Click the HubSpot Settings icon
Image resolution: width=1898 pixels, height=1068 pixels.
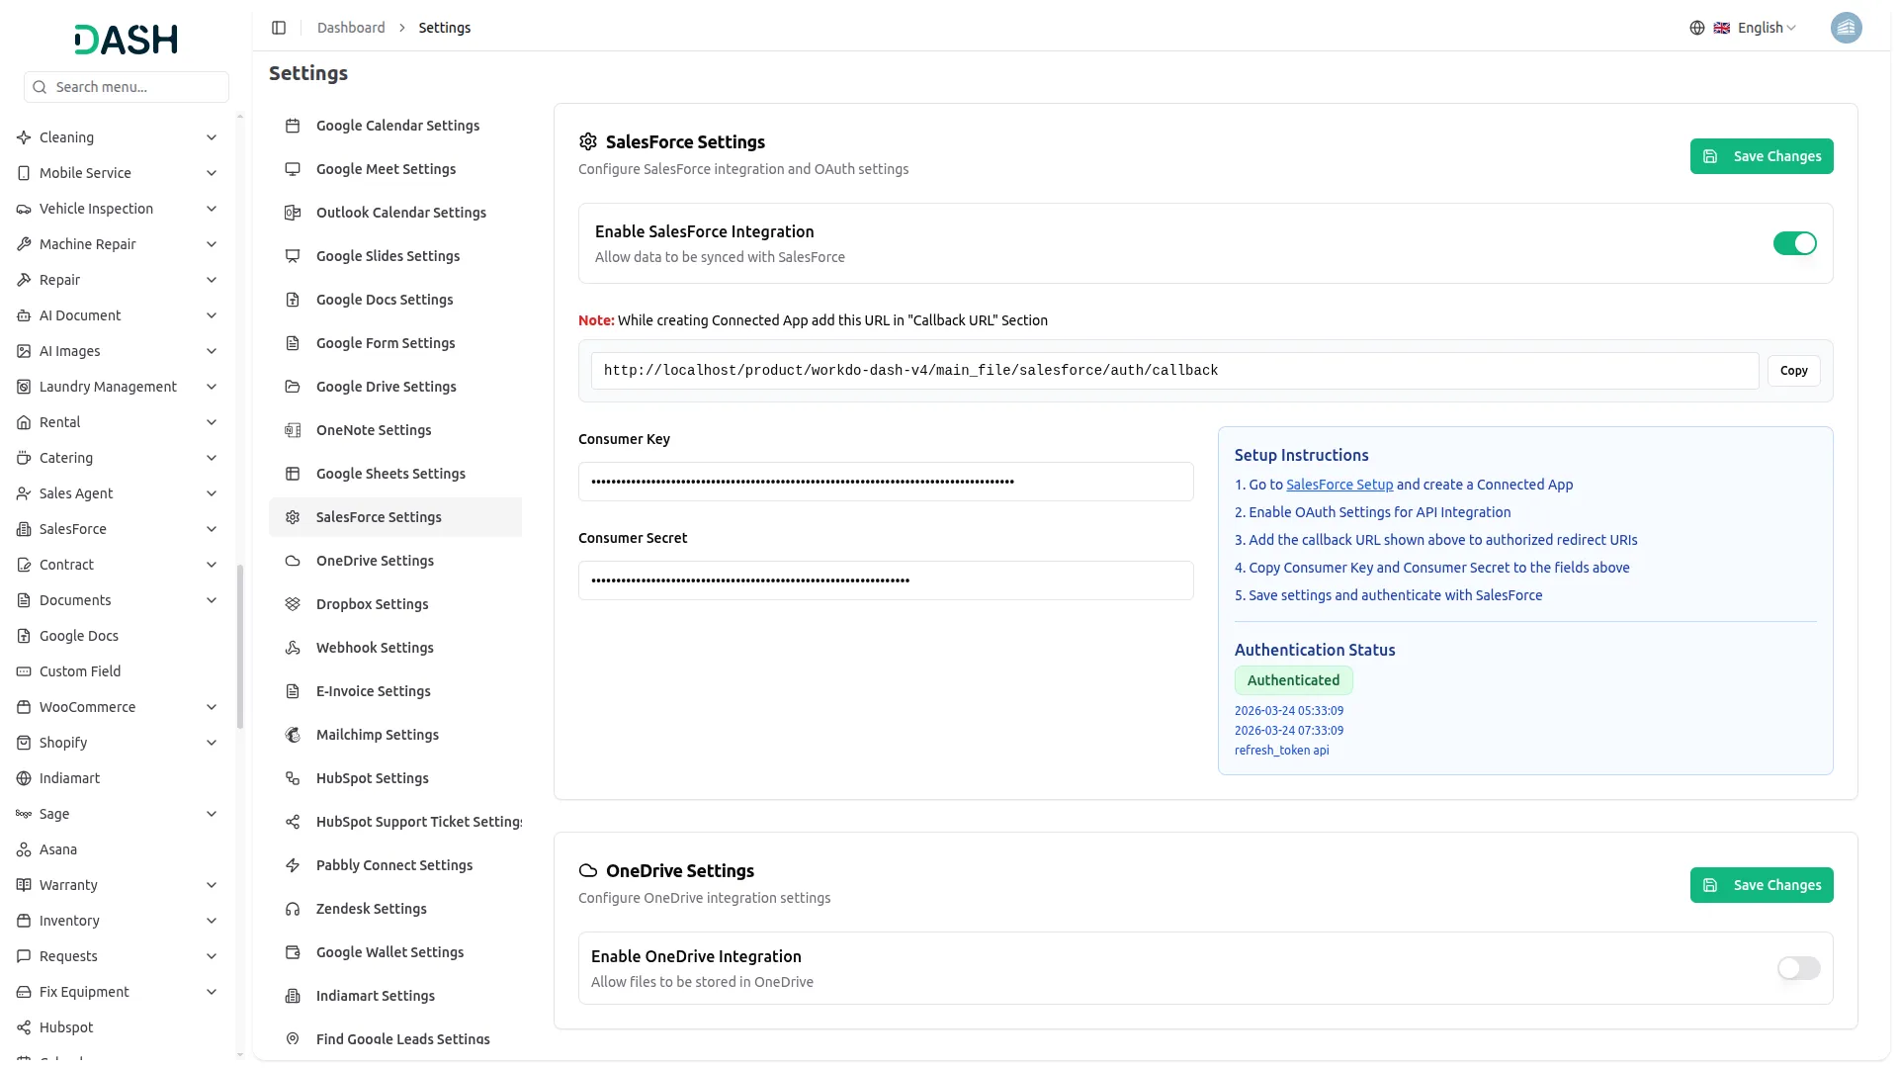(x=293, y=778)
